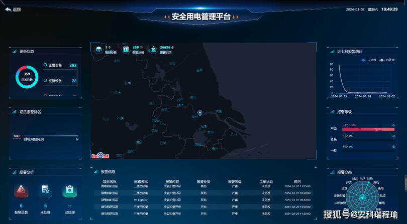This screenshot has height=224, width=407.
Task: Click the green 已处理 clipboard icon
Action: (69, 191)
